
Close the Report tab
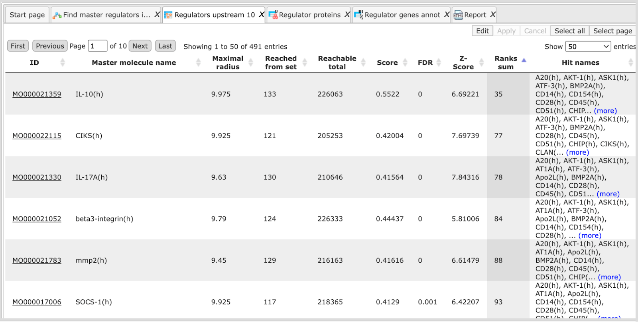(x=493, y=15)
